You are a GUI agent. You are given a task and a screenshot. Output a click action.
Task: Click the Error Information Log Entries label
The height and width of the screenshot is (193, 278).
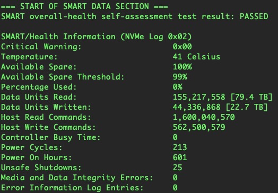tap(72, 188)
